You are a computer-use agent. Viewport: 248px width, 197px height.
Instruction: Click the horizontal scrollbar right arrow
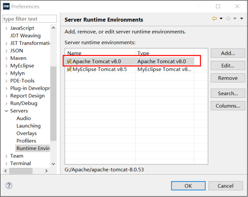(x=46, y=171)
